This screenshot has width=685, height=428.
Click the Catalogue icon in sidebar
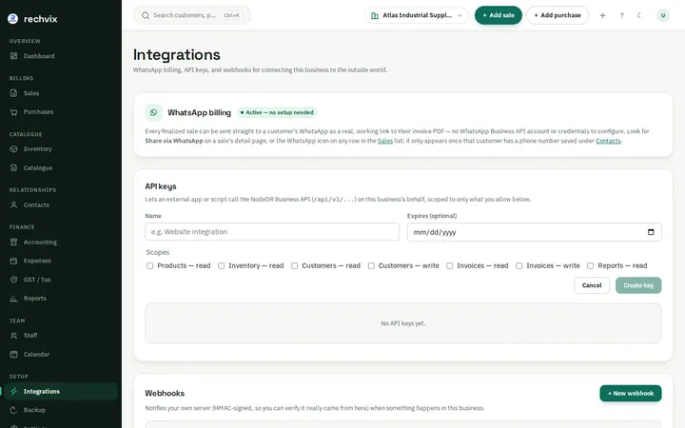14,167
